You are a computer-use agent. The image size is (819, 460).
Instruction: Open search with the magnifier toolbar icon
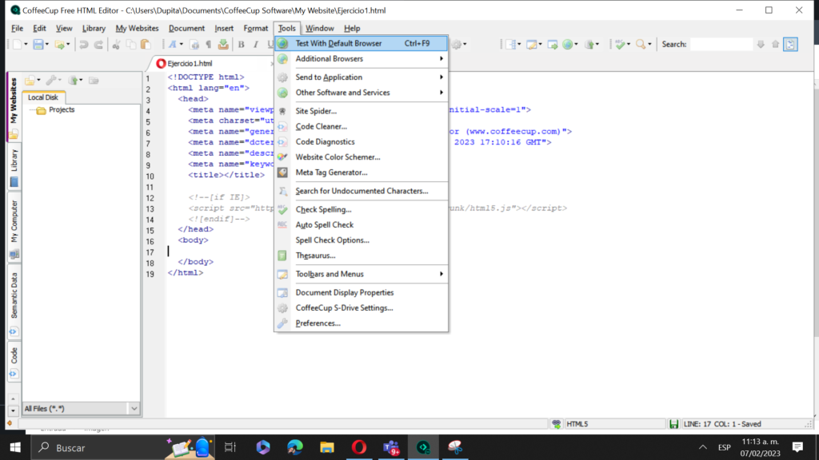[x=640, y=44]
